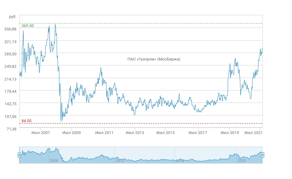Click the руб. currency axis title
The image size is (292, 179).
pyautogui.click(x=13, y=17)
